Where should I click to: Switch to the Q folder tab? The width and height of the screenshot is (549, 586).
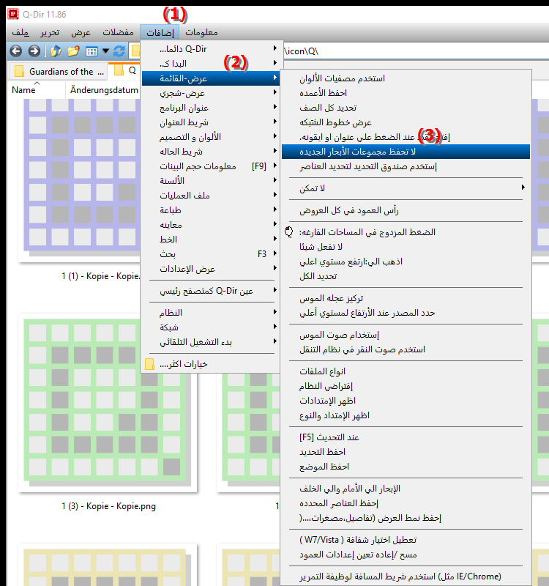pos(125,70)
